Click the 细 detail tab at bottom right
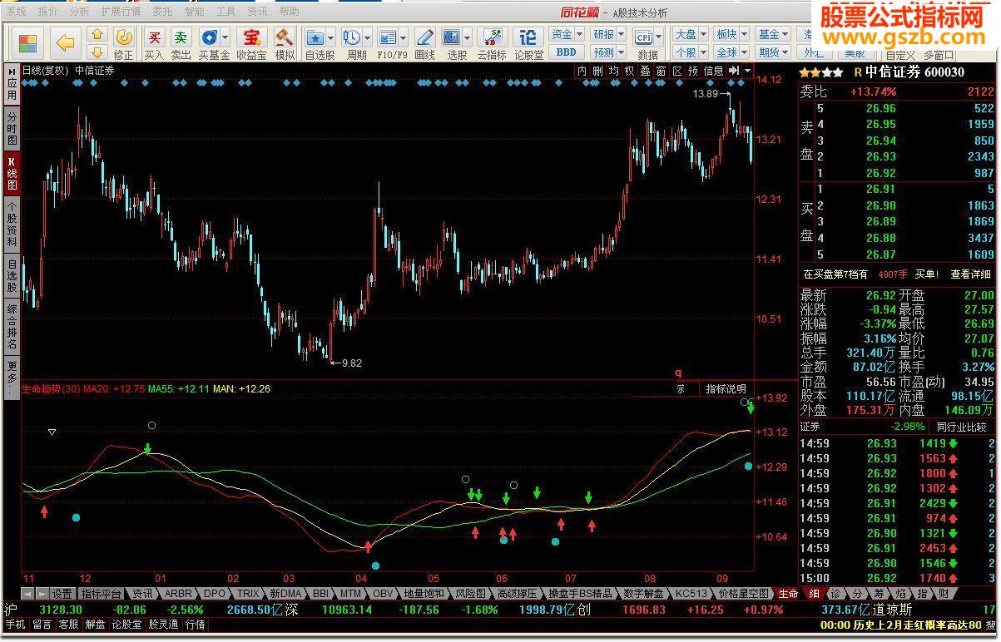 point(813,594)
